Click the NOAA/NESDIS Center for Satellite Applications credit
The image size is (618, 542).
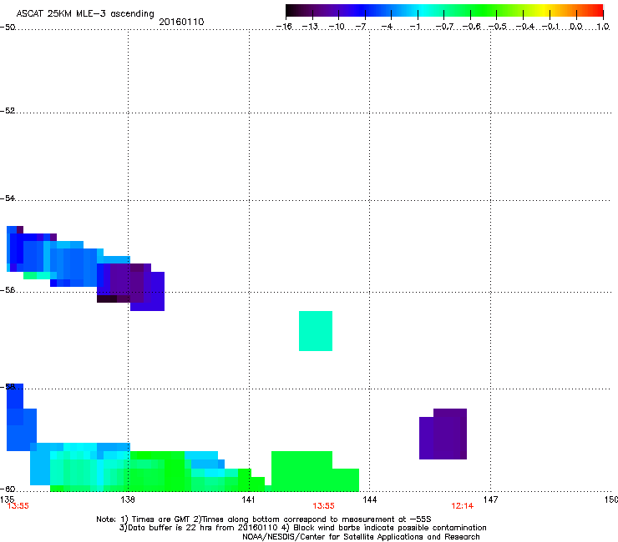point(361,536)
